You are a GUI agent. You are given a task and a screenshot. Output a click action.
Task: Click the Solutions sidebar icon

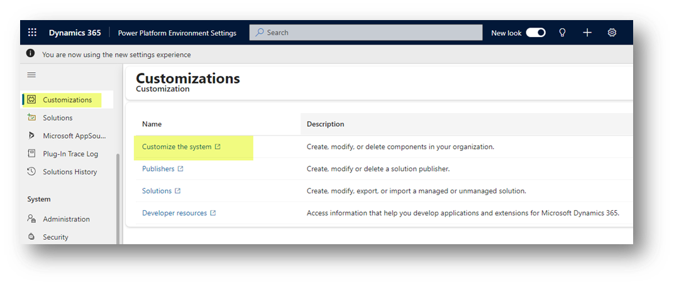[31, 117]
